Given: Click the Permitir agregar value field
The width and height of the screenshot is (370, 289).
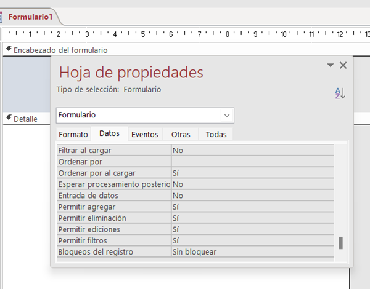Looking at the screenshot, I should click(252, 207).
